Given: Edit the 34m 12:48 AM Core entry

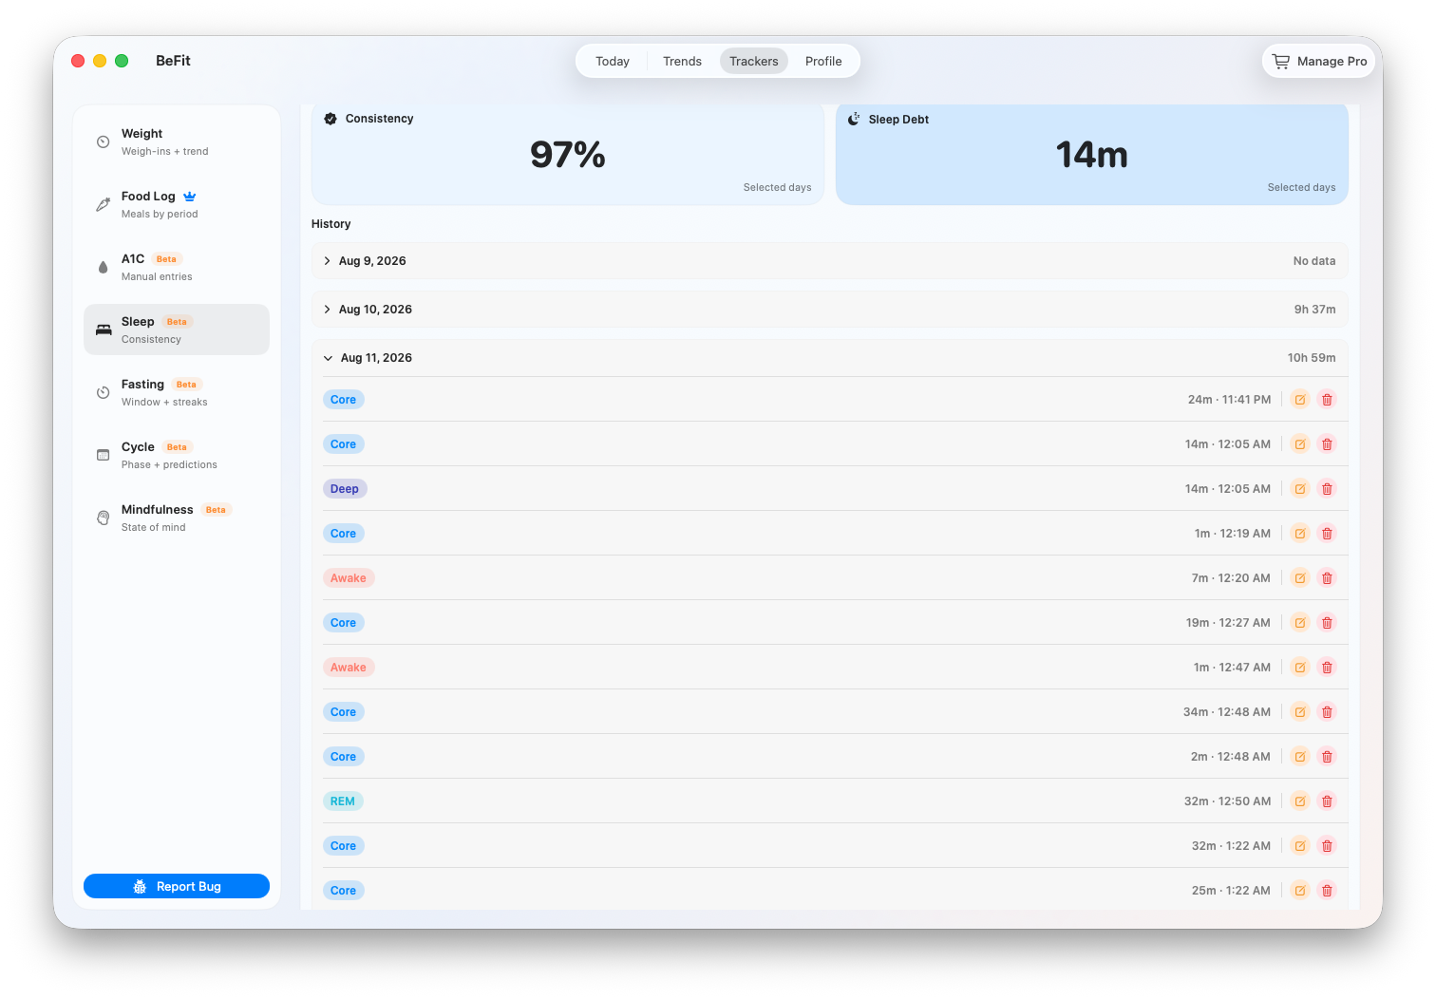Looking at the screenshot, I should coord(1300,712).
